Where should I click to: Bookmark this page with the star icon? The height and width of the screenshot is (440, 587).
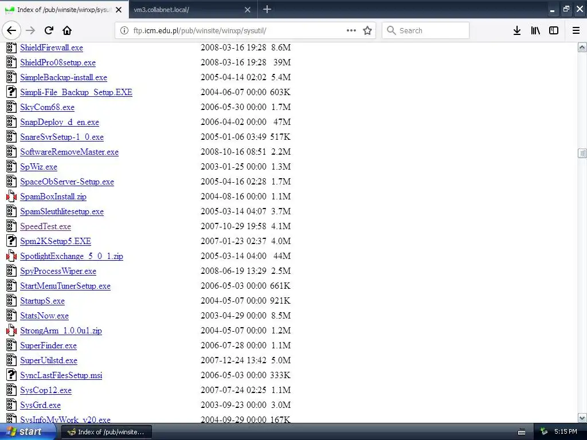click(367, 30)
